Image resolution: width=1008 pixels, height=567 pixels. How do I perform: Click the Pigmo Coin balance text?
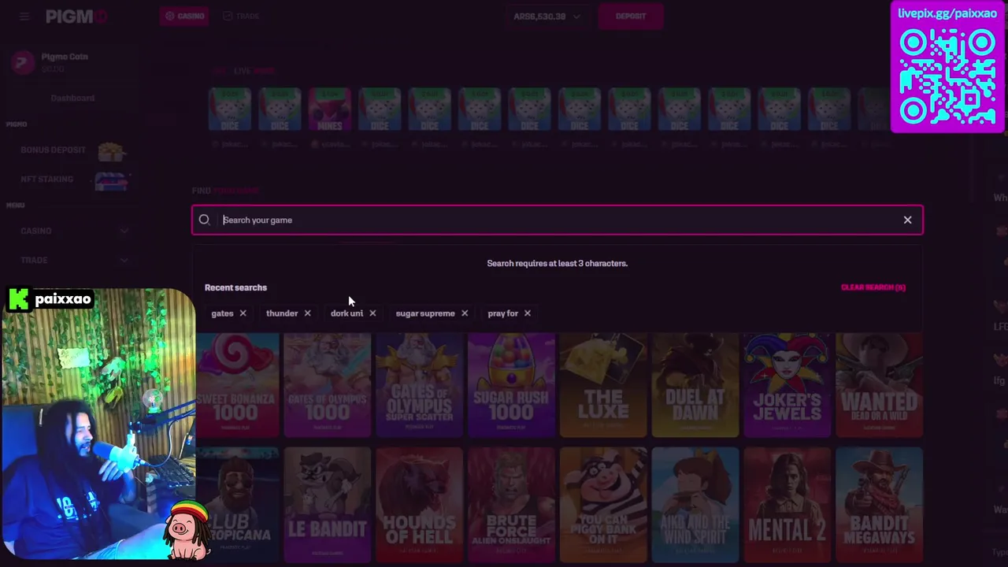(53, 69)
